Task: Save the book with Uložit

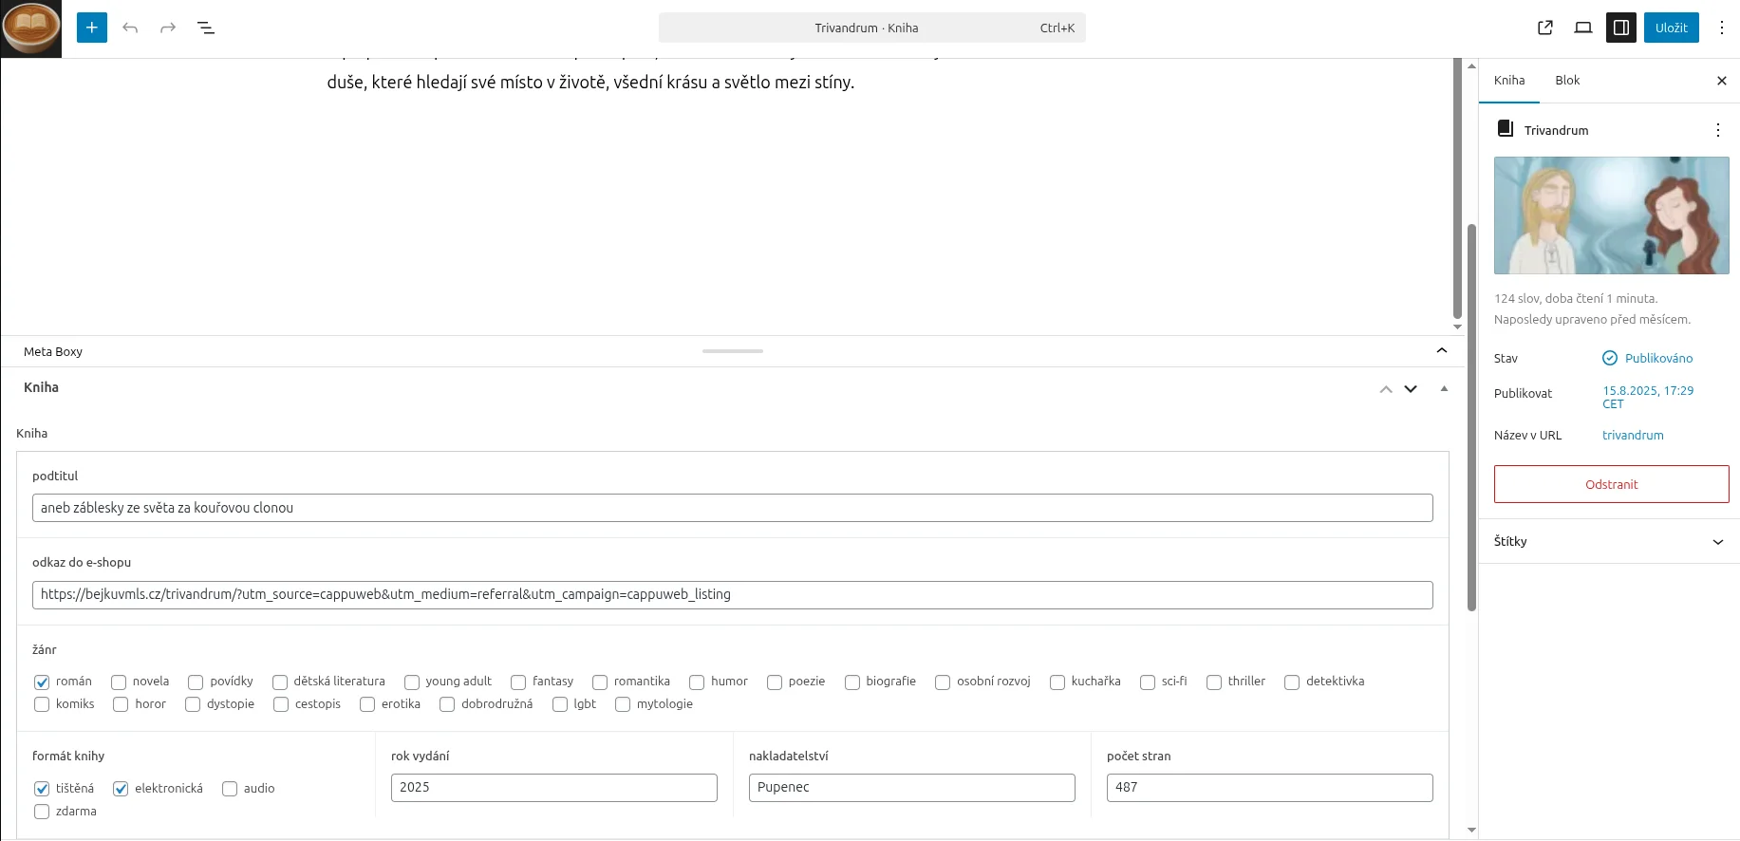Action: pyautogui.click(x=1672, y=28)
